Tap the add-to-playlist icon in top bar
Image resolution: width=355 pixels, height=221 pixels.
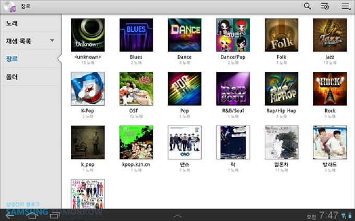[x=325, y=6]
